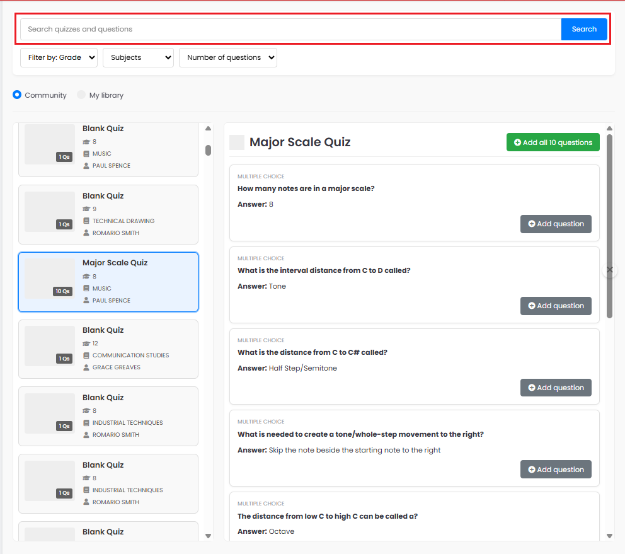The height and width of the screenshot is (554, 625).
Task: Select the Communication Studies Blank Quiz card
Action: point(108,349)
